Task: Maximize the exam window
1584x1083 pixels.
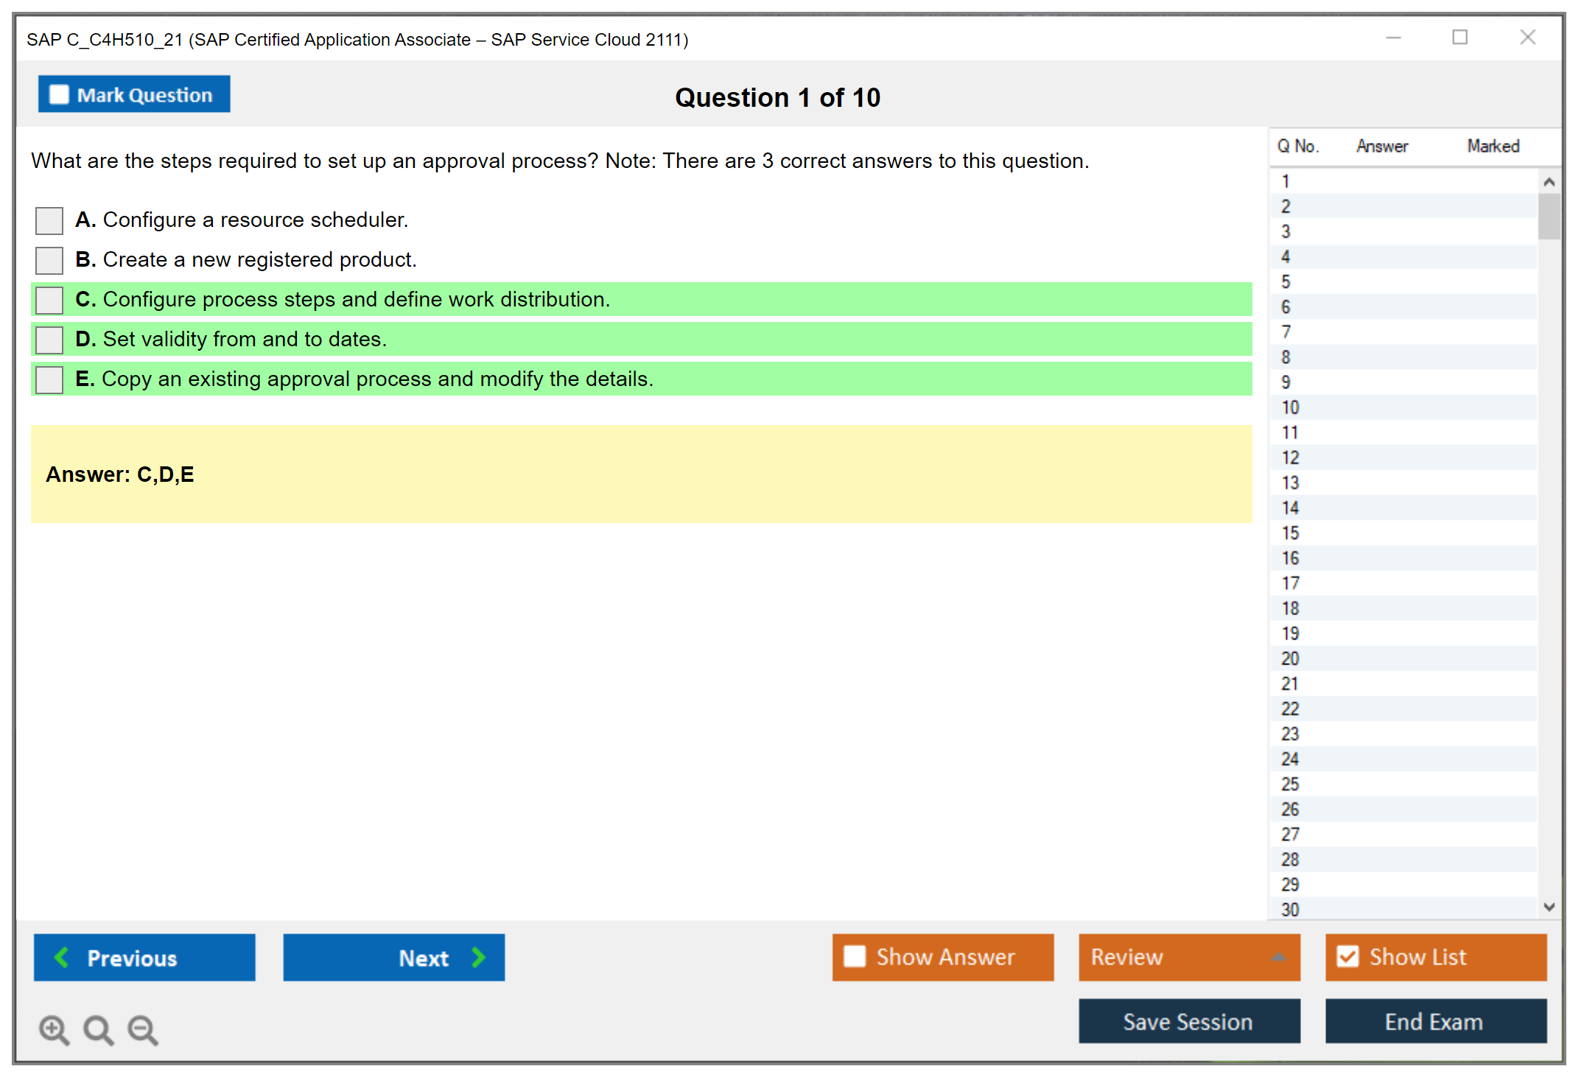Action: 1459,38
